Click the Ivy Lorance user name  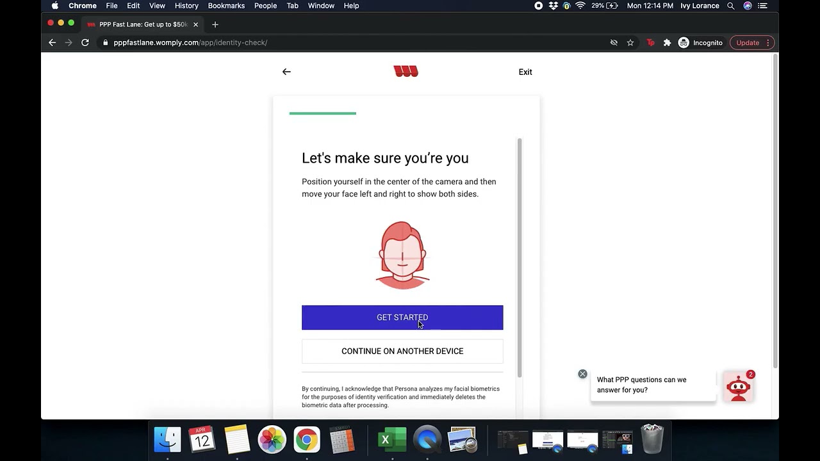click(x=700, y=6)
